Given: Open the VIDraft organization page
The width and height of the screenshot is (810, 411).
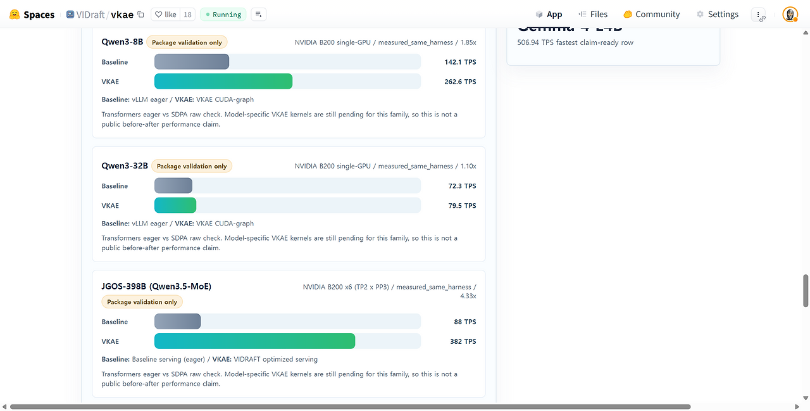Looking at the screenshot, I should click(90, 15).
